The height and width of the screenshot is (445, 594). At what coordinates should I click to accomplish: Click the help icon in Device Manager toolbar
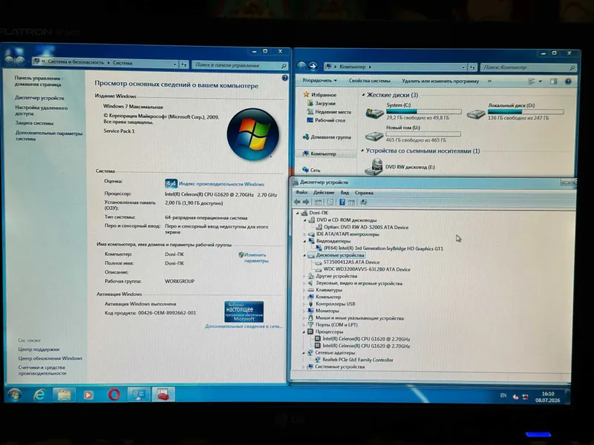[342, 202]
